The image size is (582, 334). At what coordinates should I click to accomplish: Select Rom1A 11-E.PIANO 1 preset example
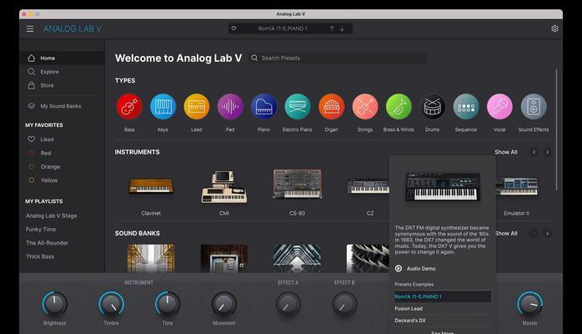pyautogui.click(x=443, y=296)
